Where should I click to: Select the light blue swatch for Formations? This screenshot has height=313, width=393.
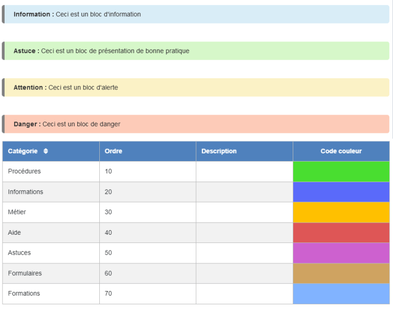pyautogui.click(x=341, y=294)
